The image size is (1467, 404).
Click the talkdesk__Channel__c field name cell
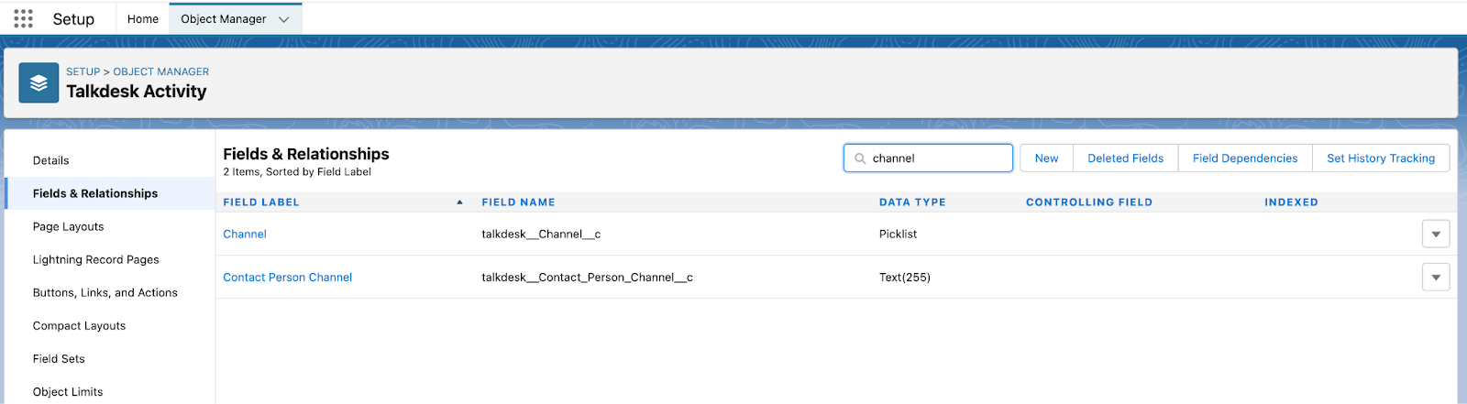point(541,234)
